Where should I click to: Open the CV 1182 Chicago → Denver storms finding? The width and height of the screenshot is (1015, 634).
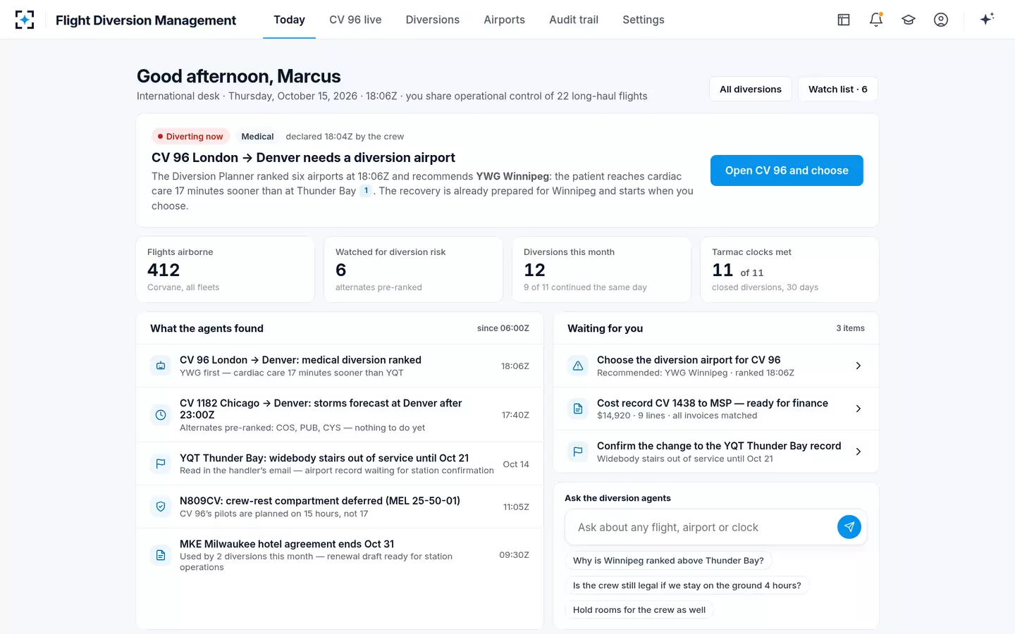pos(340,415)
